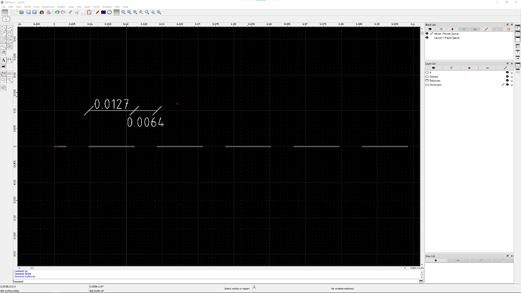Viewport: 521px width, 293px height.
Task: Float the Block List panel
Action: tap(507, 25)
